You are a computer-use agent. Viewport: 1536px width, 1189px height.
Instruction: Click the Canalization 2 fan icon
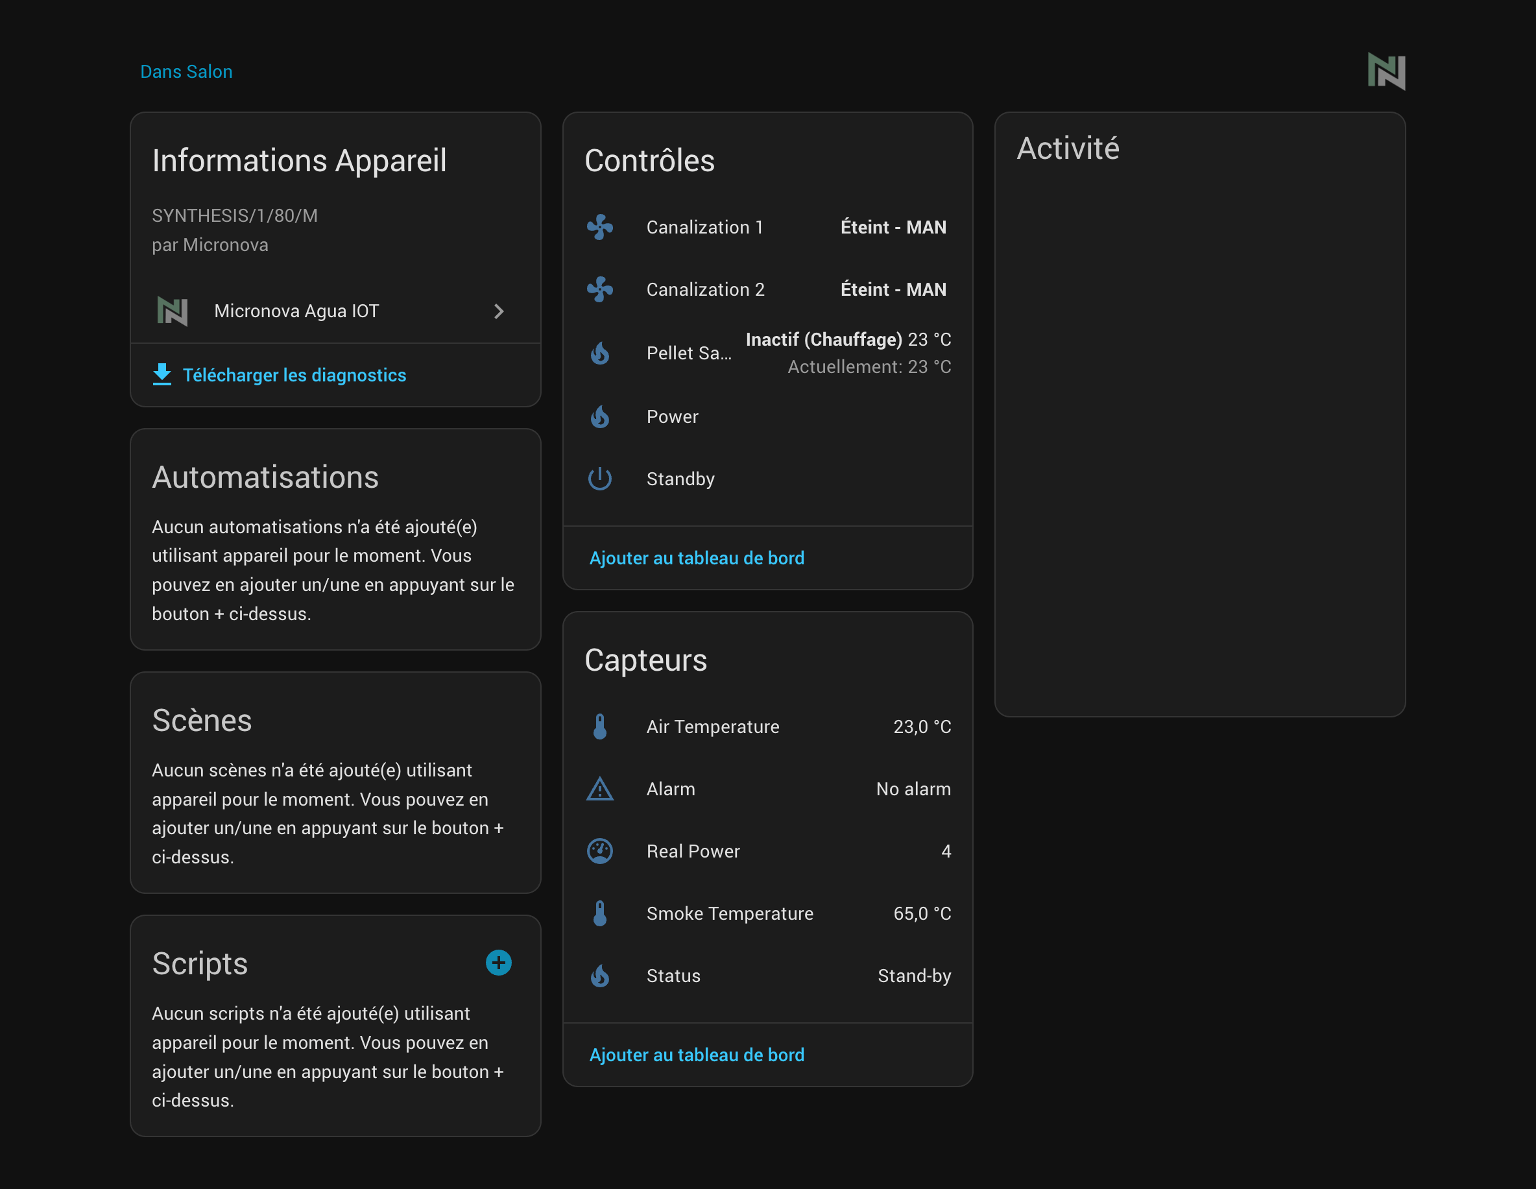[x=599, y=290]
